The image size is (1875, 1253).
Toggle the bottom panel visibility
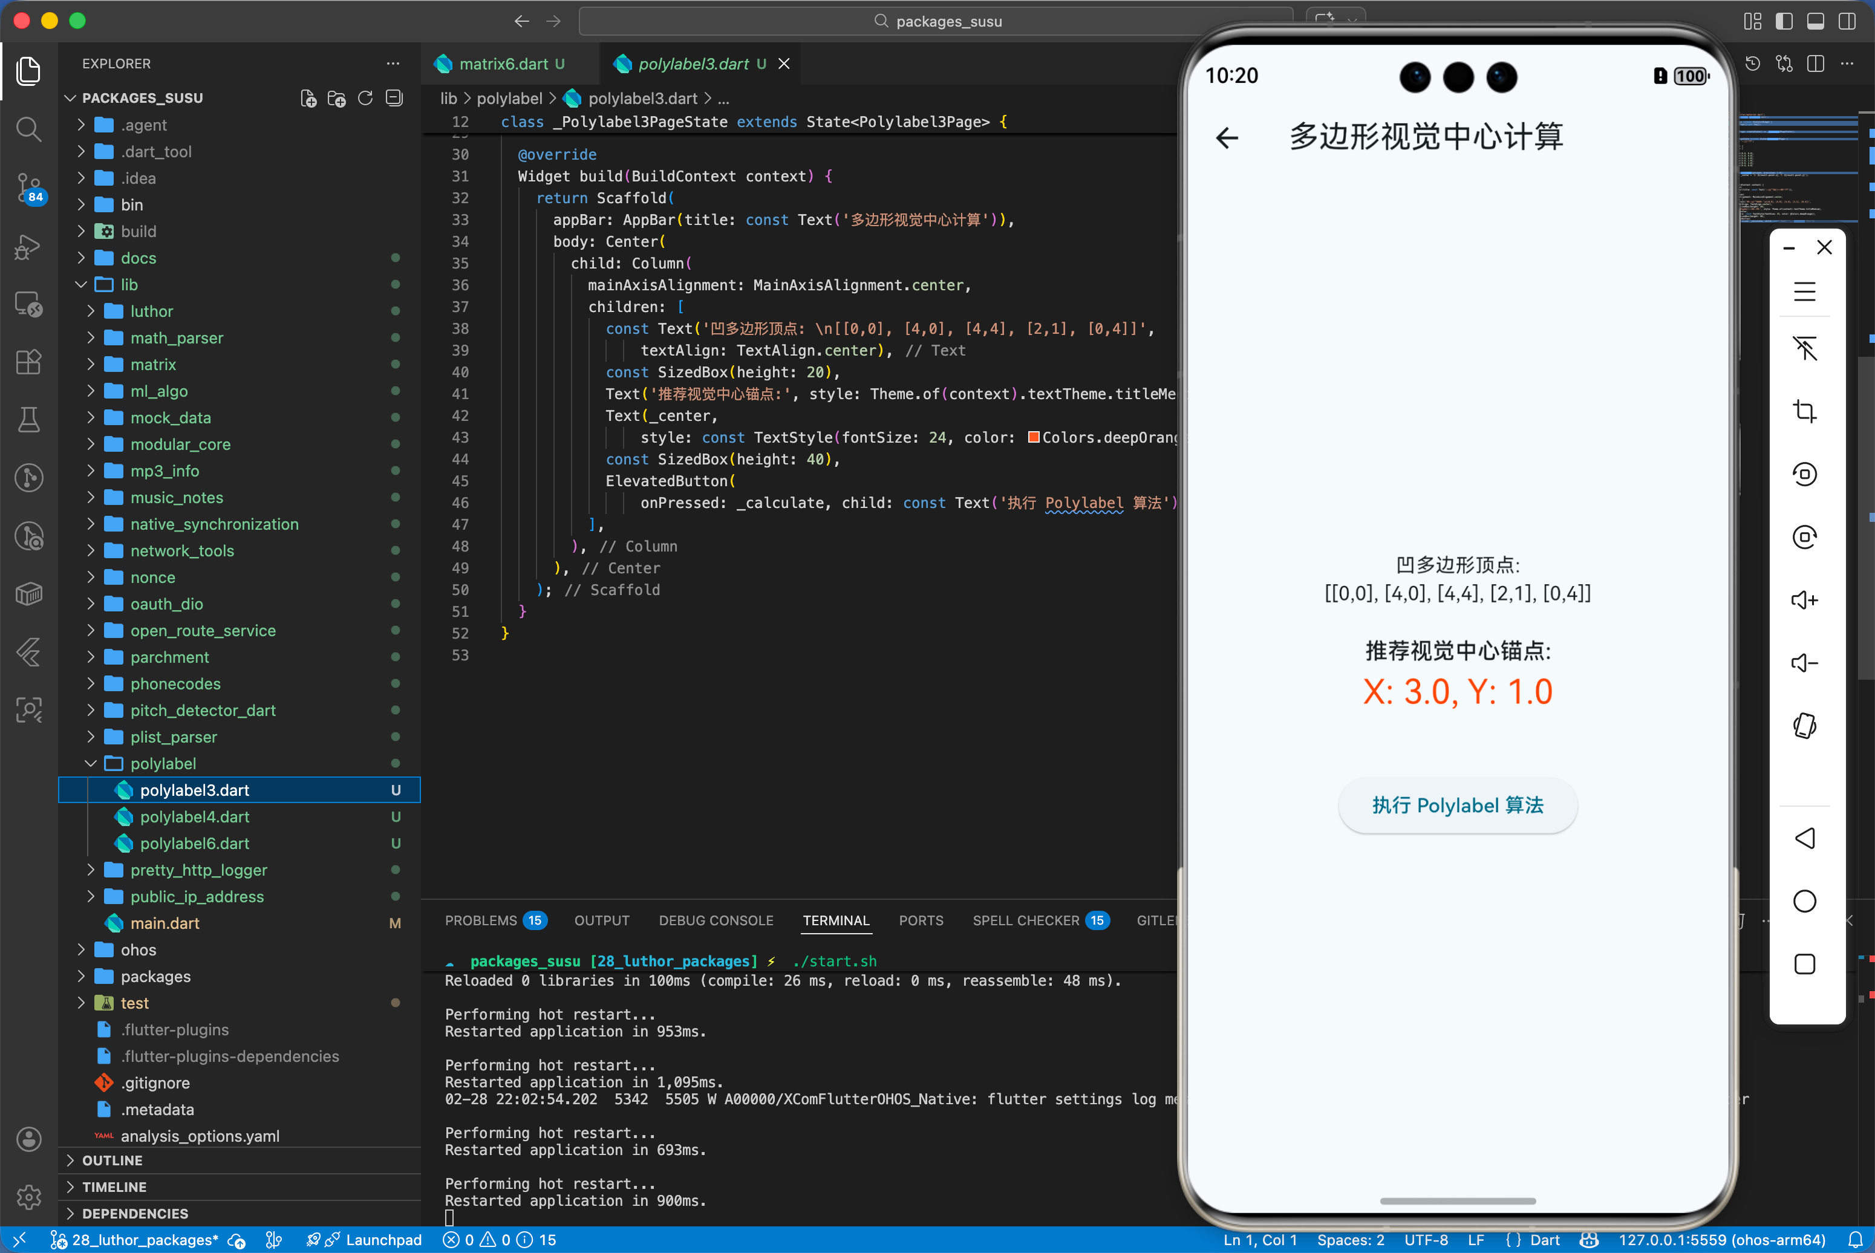tap(1815, 22)
